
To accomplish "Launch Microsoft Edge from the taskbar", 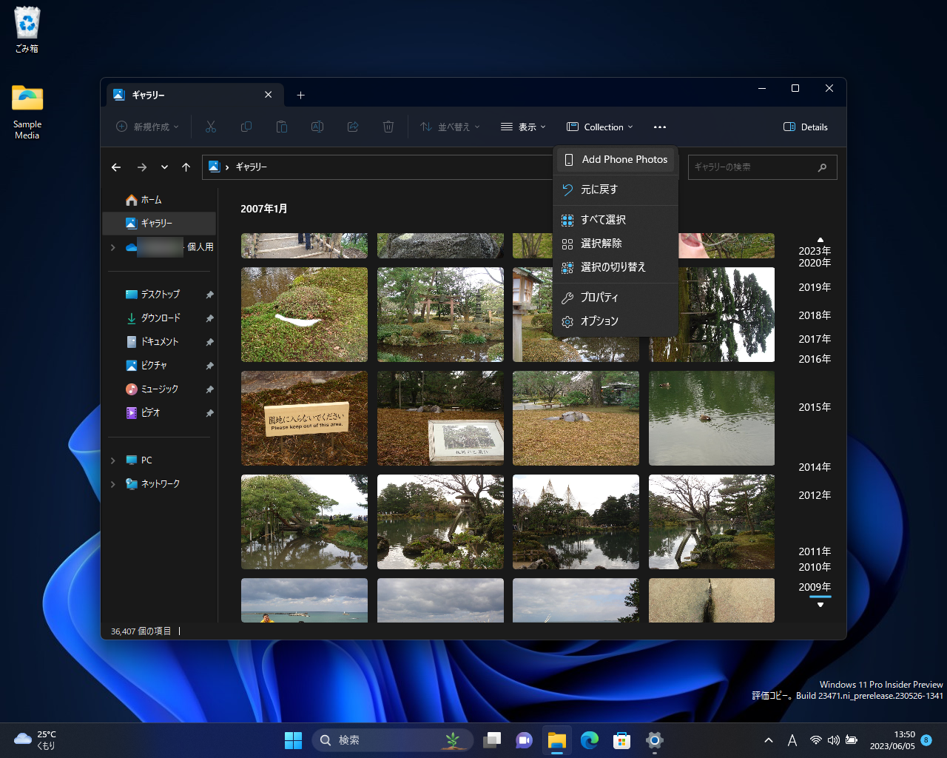I will pos(590,740).
